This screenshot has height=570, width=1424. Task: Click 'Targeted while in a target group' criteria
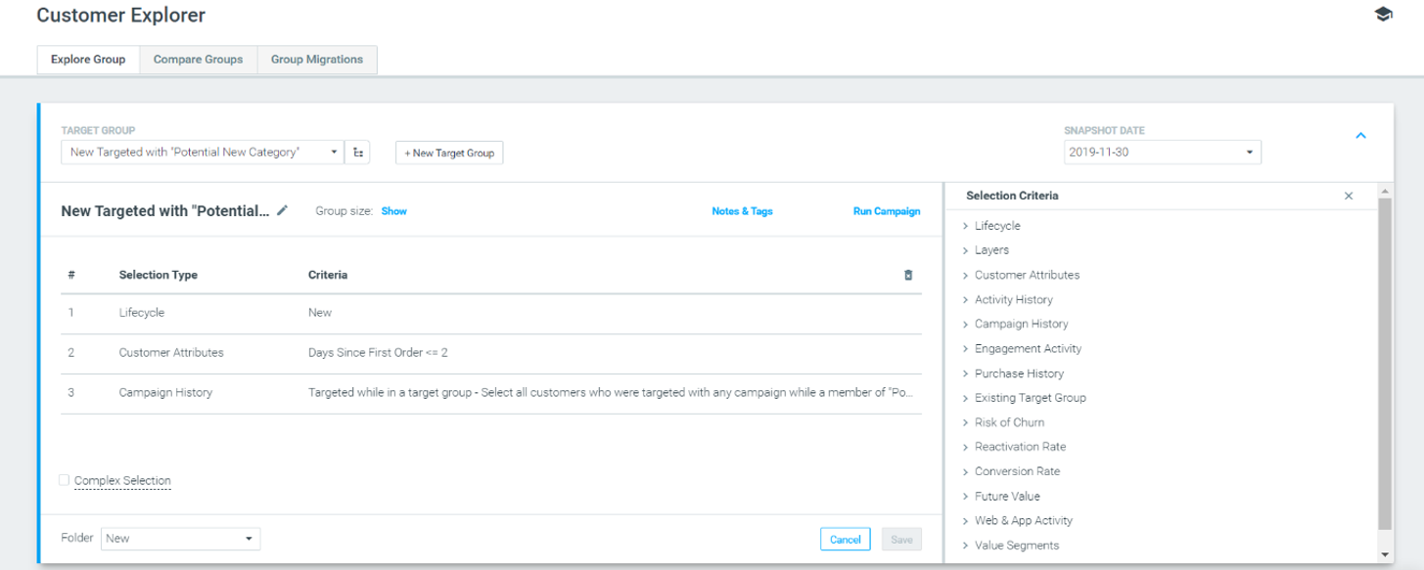point(612,393)
